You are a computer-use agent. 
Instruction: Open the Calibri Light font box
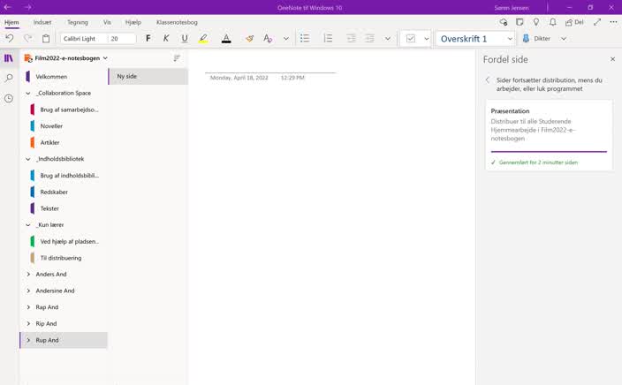[x=84, y=39]
